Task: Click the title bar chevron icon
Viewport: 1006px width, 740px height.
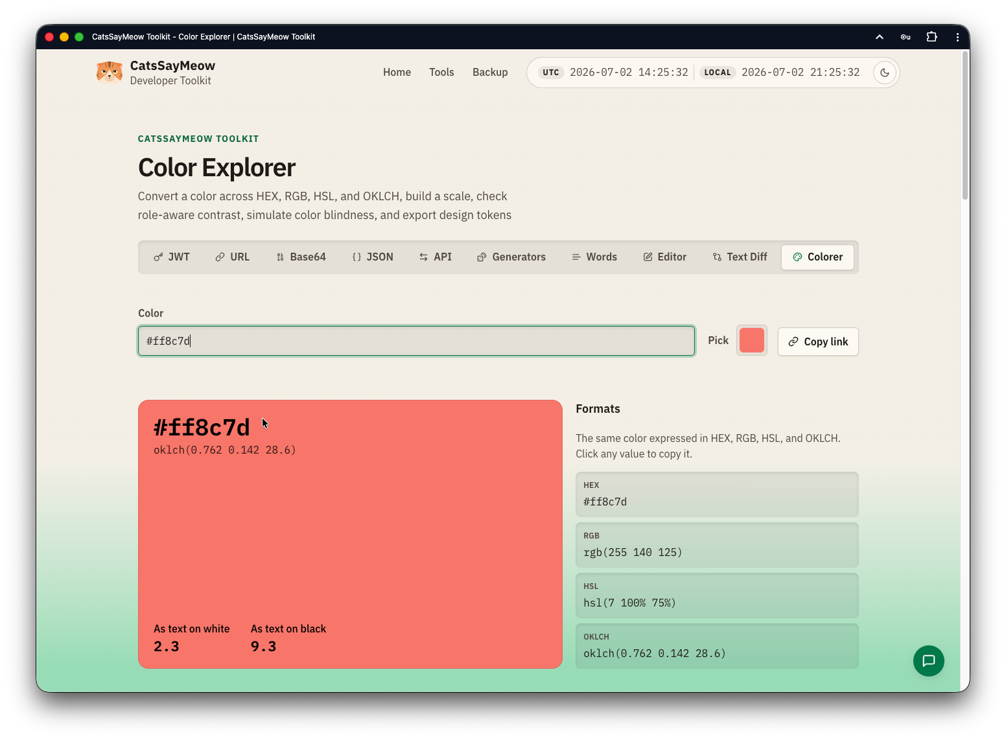Action: point(880,37)
